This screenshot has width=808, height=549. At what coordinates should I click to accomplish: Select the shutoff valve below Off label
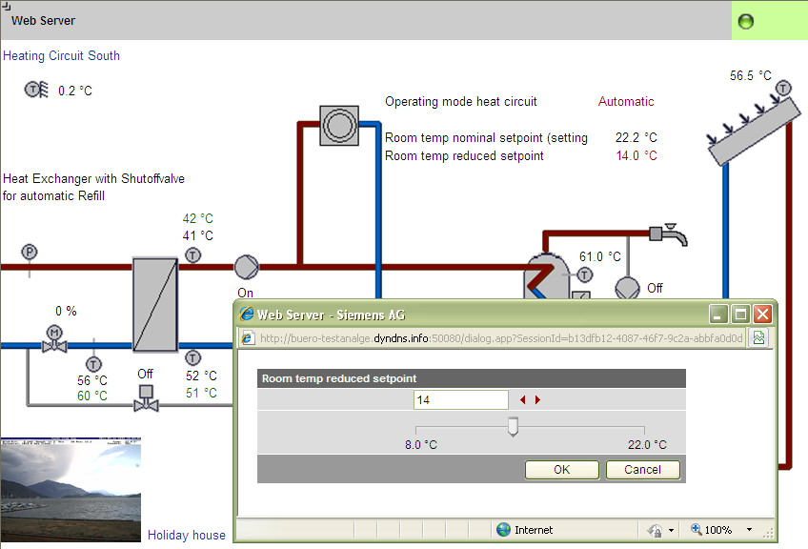pos(146,398)
